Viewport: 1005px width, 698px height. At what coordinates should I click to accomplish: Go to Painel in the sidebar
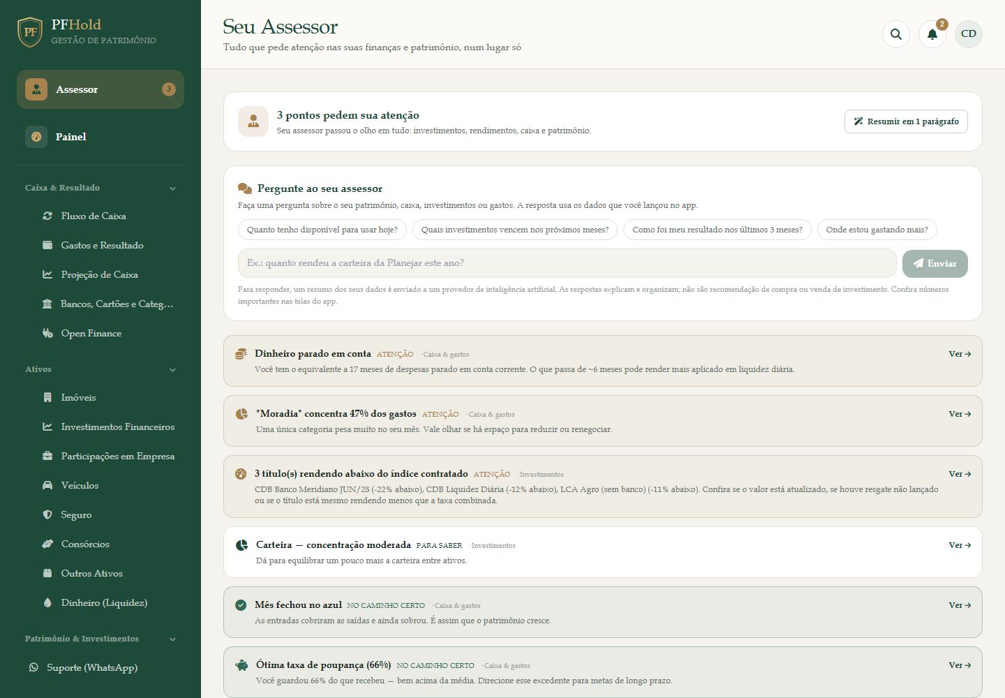pyautogui.click(x=100, y=137)
